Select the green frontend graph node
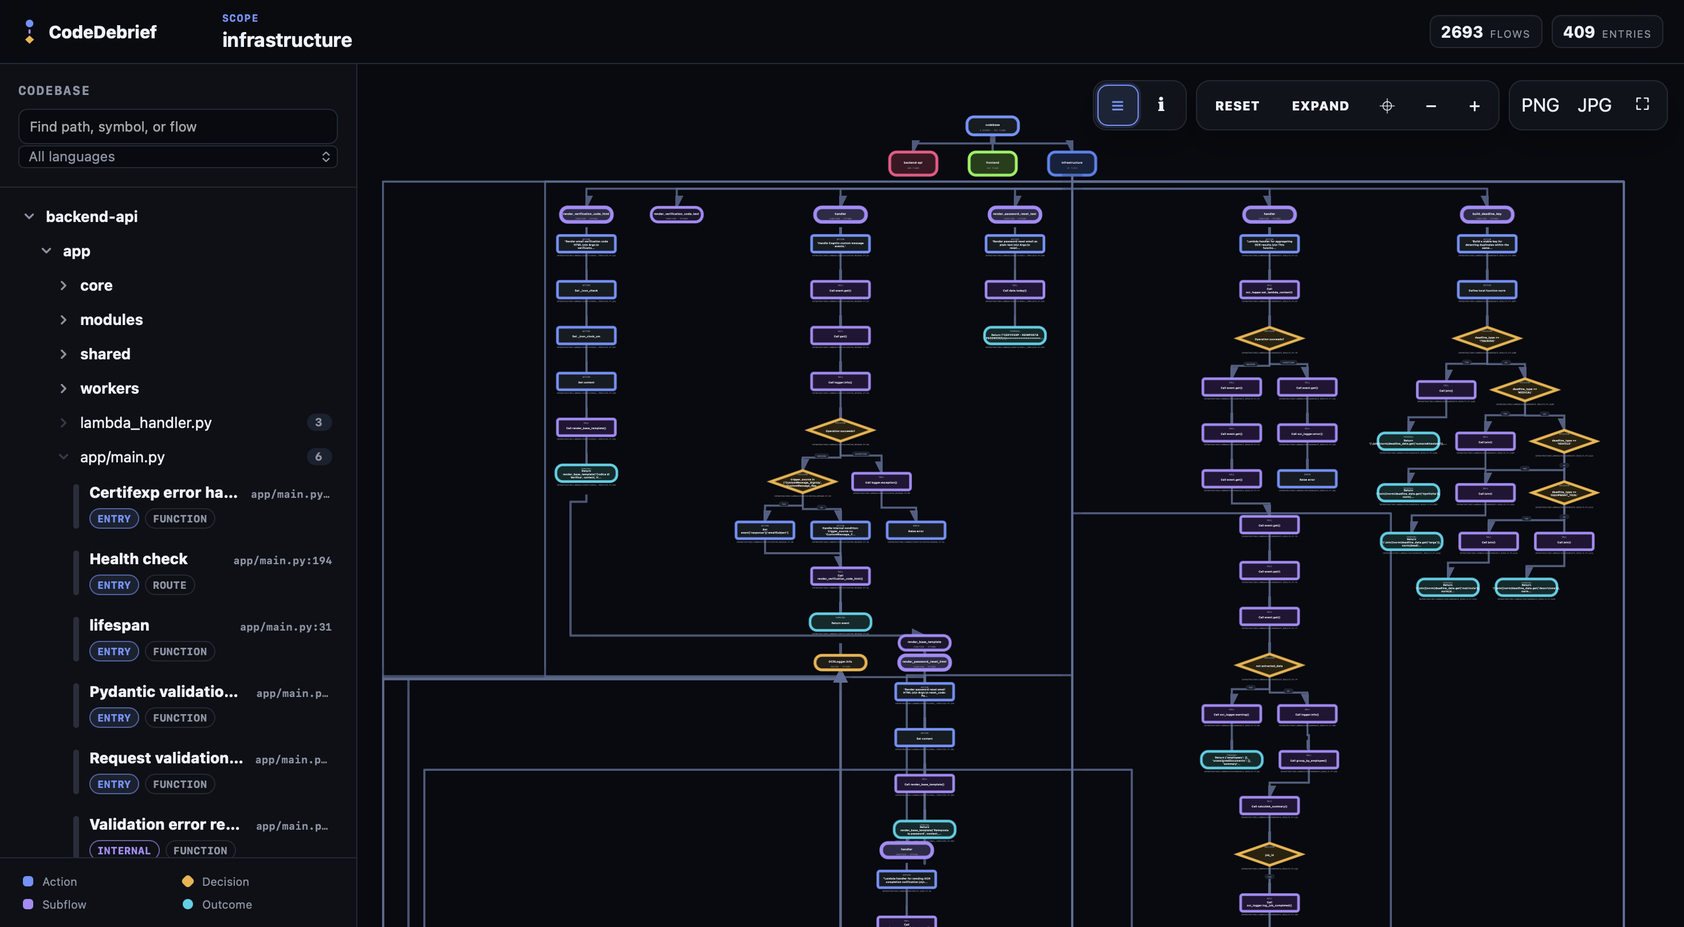The image size is (1684, 927). pos(992,163)
